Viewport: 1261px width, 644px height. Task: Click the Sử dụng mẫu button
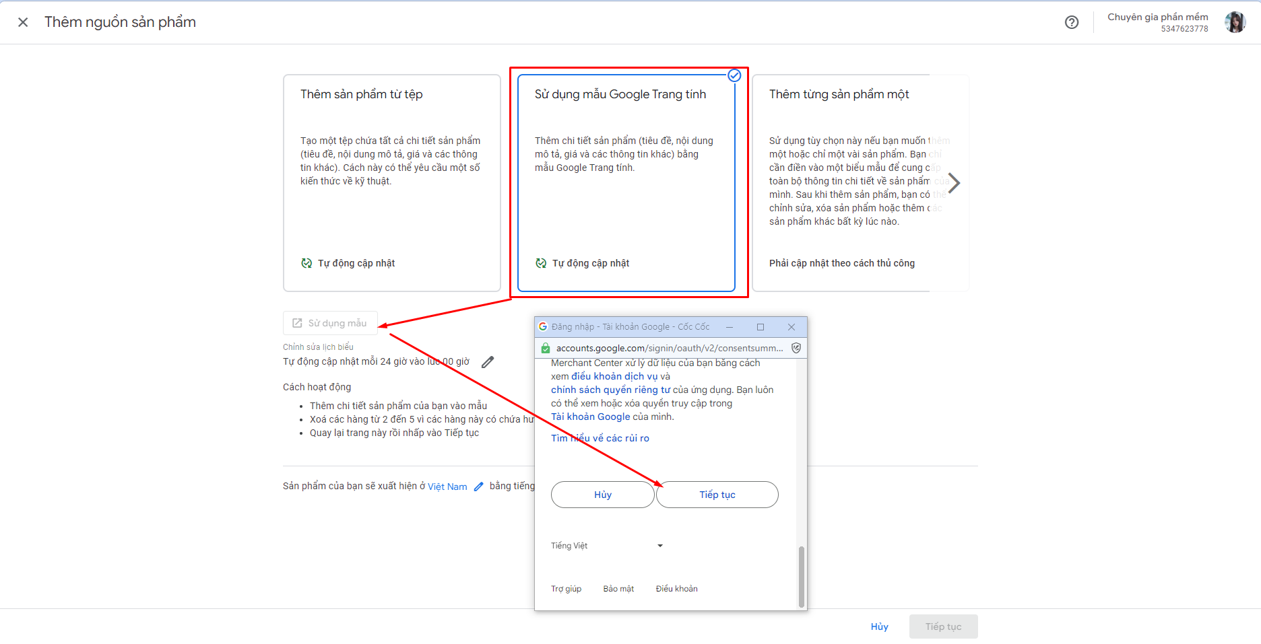click(330, 323)
